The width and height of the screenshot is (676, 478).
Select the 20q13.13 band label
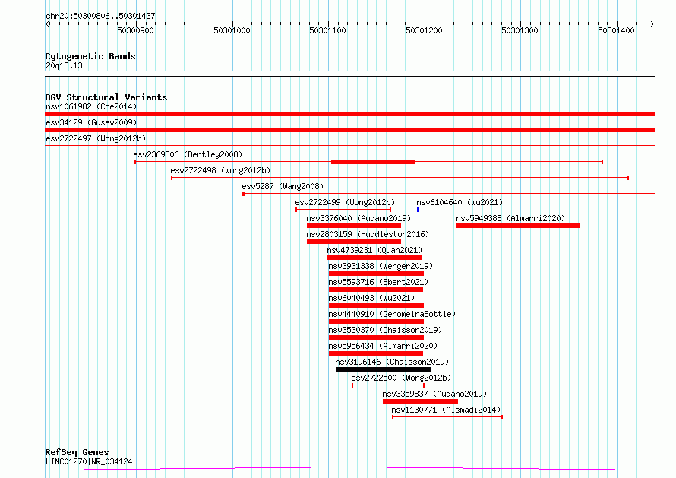pyautogui.click(x=64, y=65)
